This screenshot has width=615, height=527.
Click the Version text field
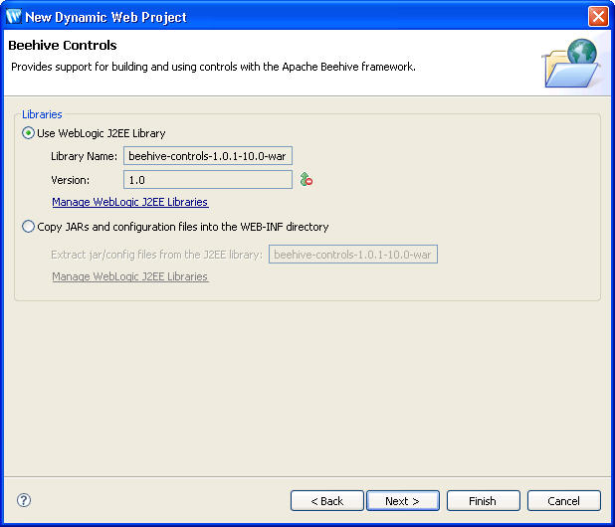point(208,180)
